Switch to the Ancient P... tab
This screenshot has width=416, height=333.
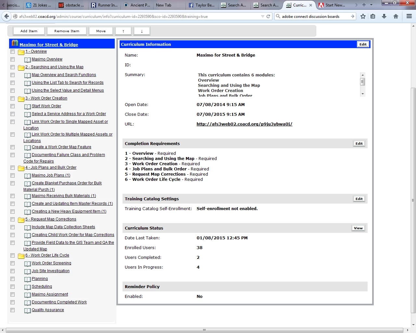coord(137,5)
